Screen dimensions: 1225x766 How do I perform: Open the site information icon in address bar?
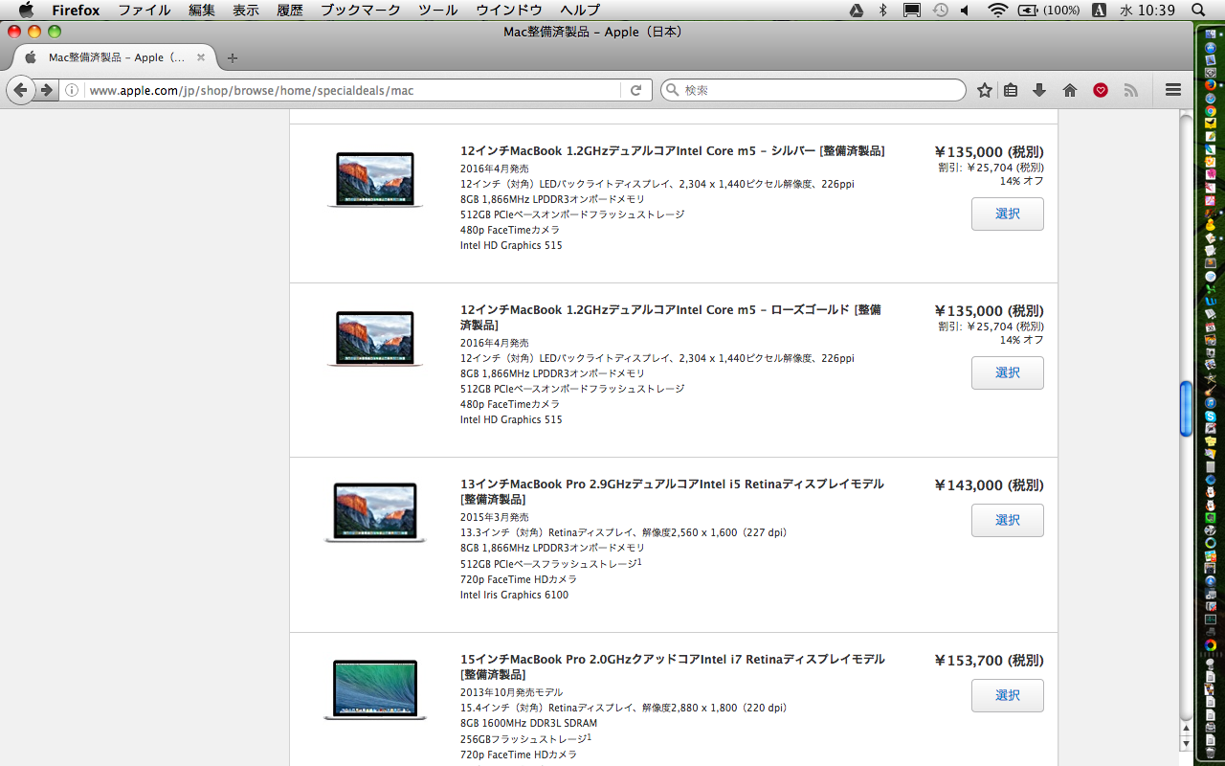point(72,90)
